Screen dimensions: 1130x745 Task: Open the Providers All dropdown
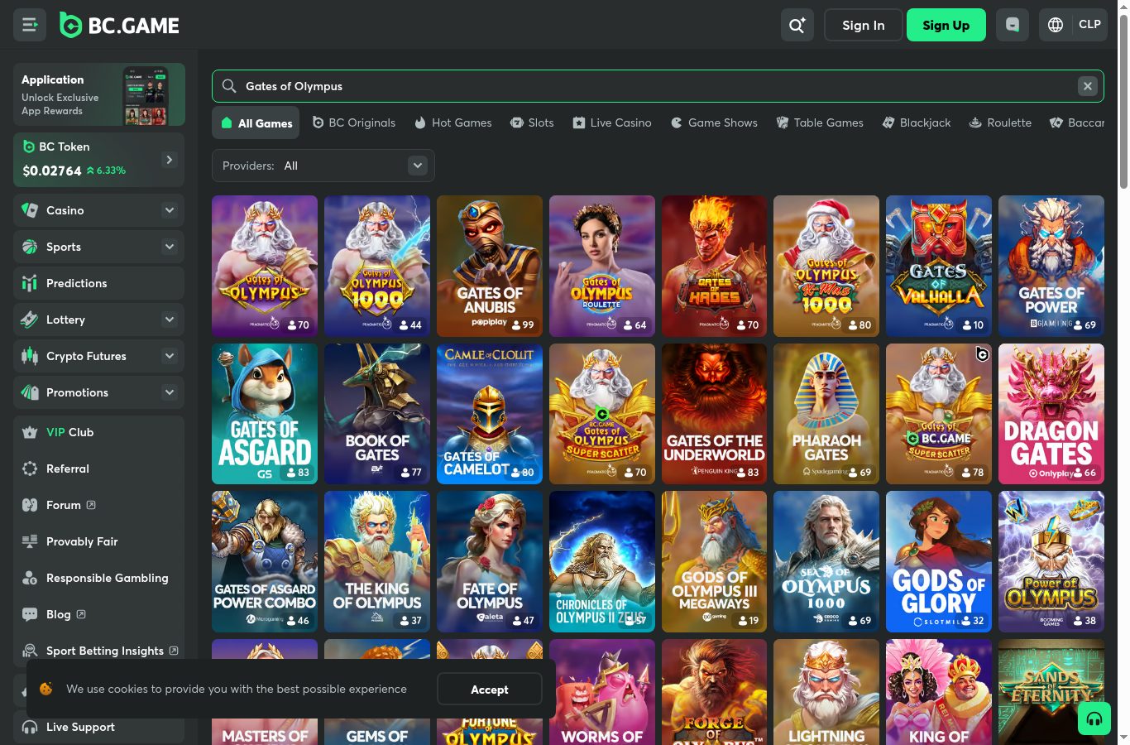tap(323, 166)
